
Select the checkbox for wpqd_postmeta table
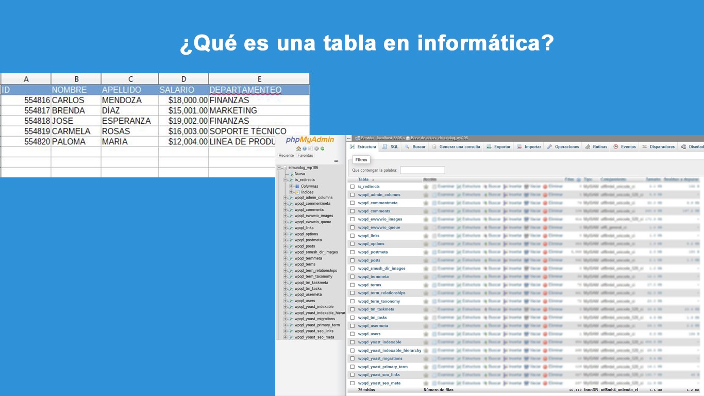click(x=354, y=252)
